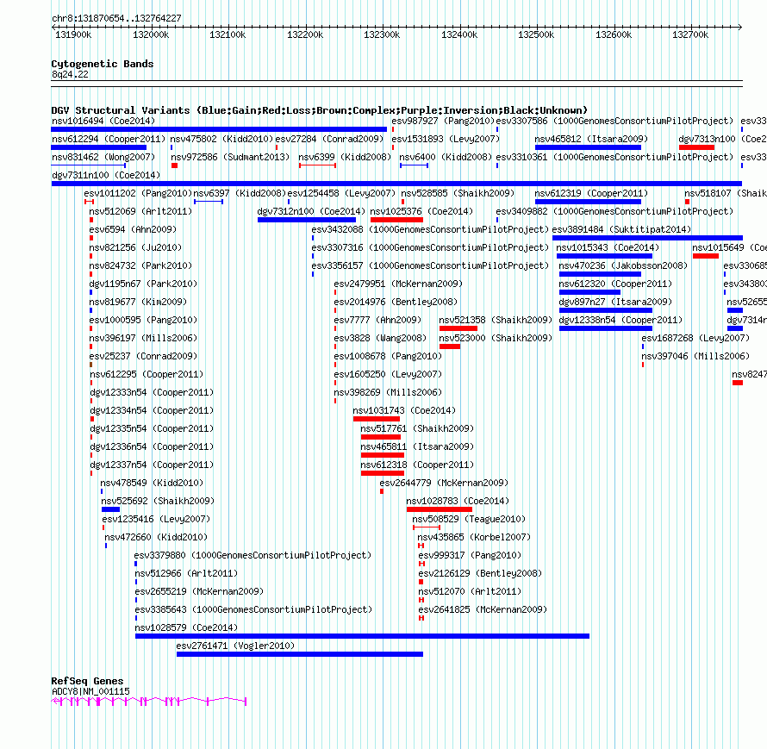Image resolution: width=767 pixels, height=749 pixels.
Task: Select the blue nsv1016494 gain bar
Action: (x=219, y=129)
